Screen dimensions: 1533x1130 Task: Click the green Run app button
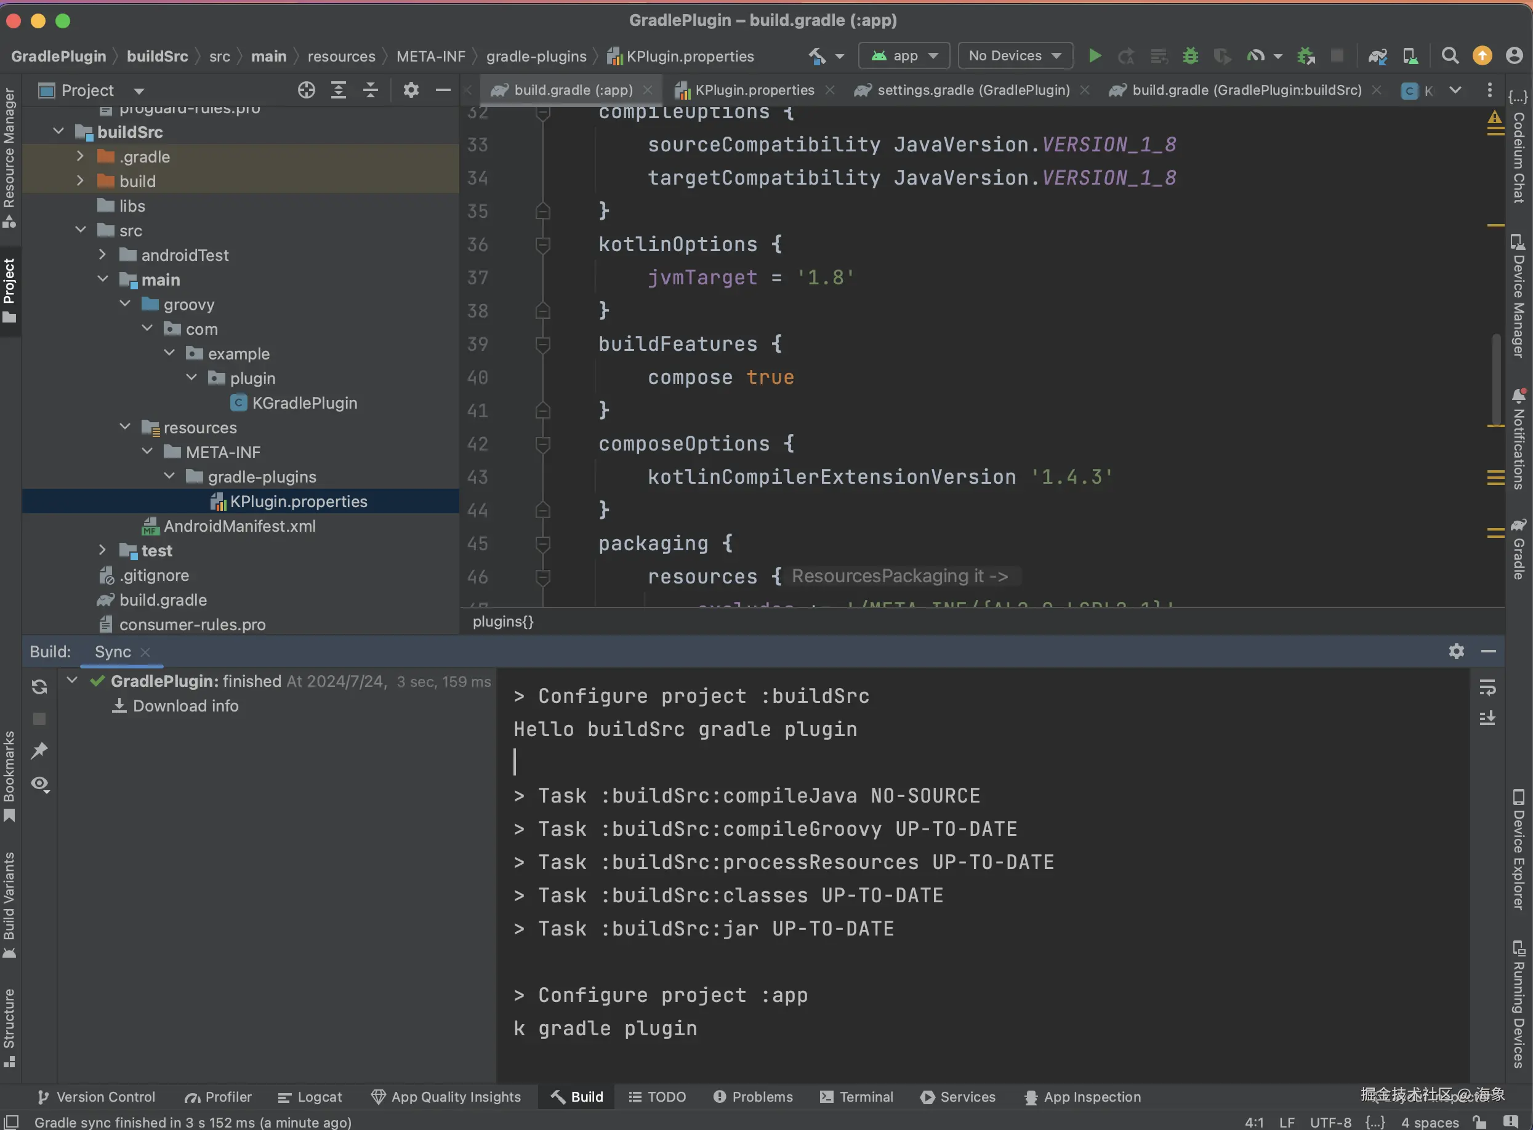pos(1095,55)
